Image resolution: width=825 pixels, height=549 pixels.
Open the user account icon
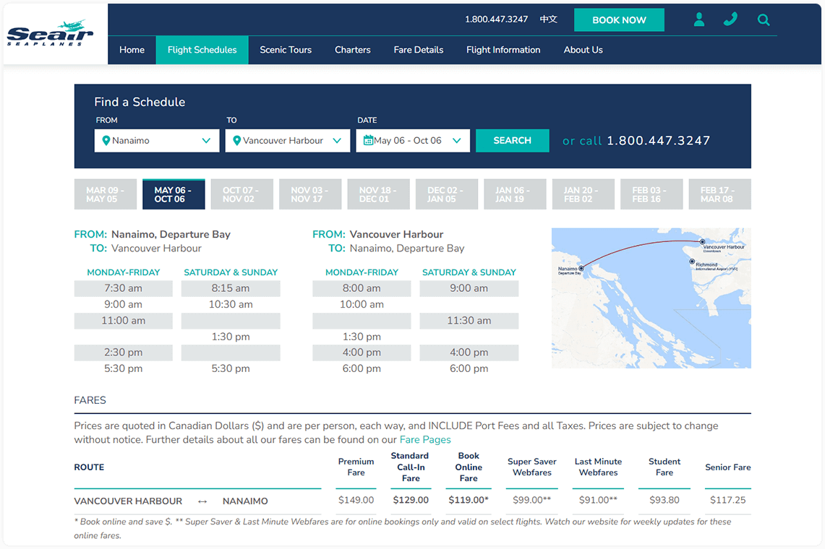[x=698, y=20]
